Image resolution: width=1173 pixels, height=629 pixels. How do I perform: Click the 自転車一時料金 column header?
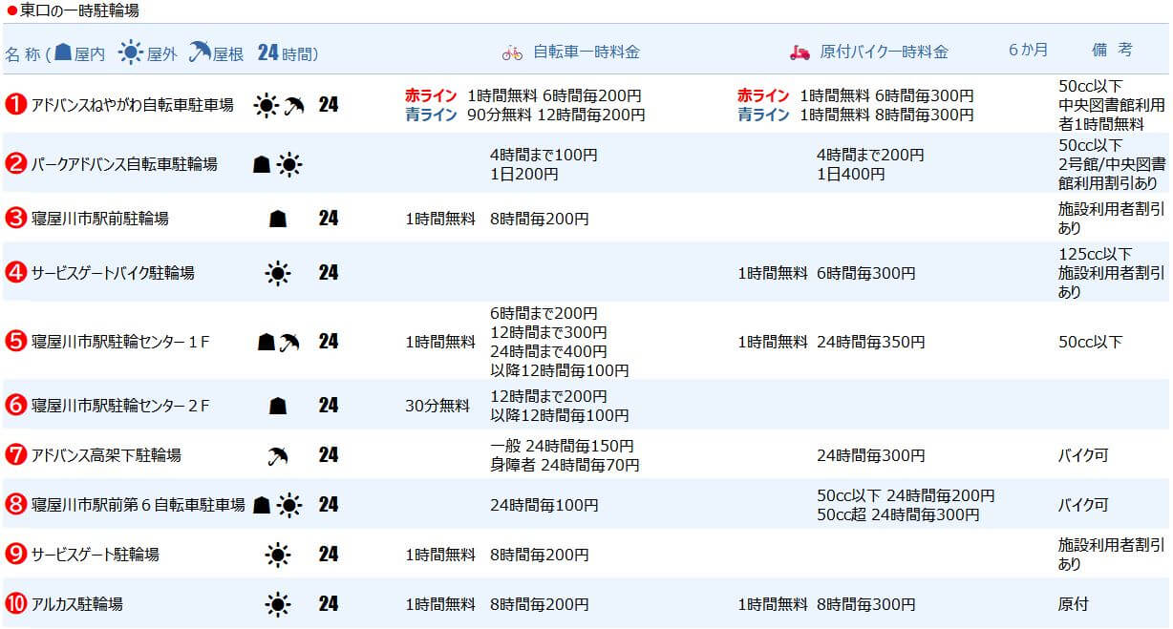586,52
